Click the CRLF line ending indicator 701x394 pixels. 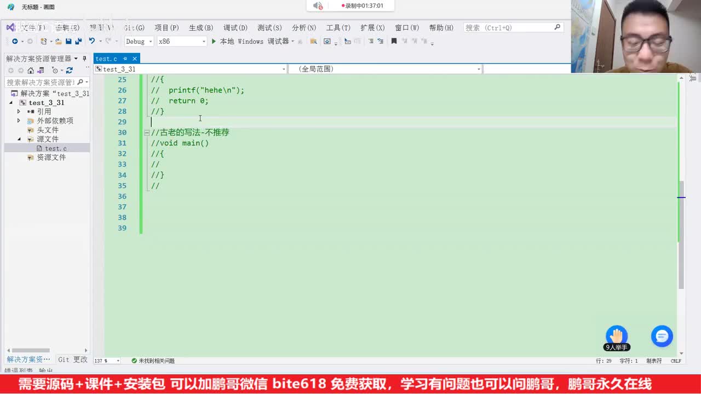click(x=676, y=361)
